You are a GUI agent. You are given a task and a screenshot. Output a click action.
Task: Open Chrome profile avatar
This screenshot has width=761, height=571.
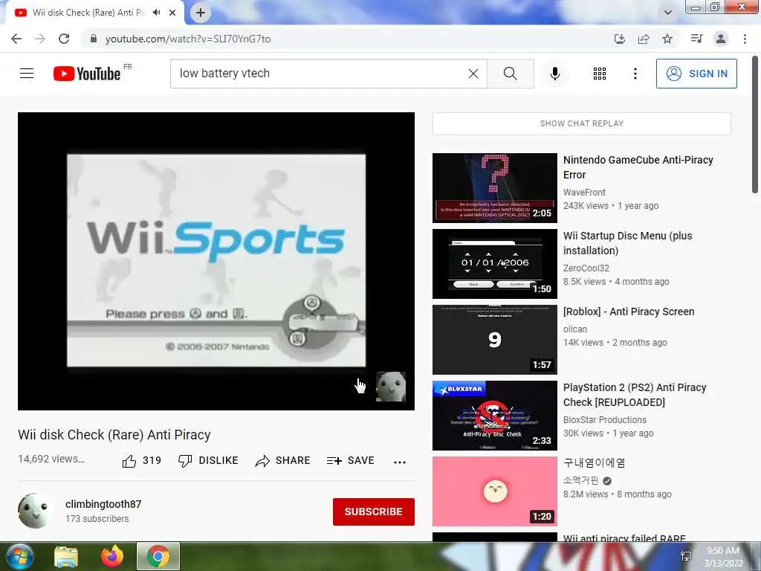click(721, 39)
